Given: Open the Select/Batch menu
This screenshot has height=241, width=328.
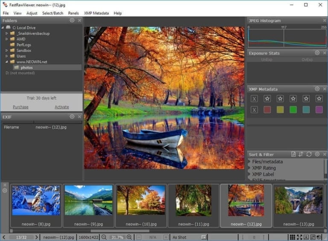Looking at the screenshot, I should [53, 13].
